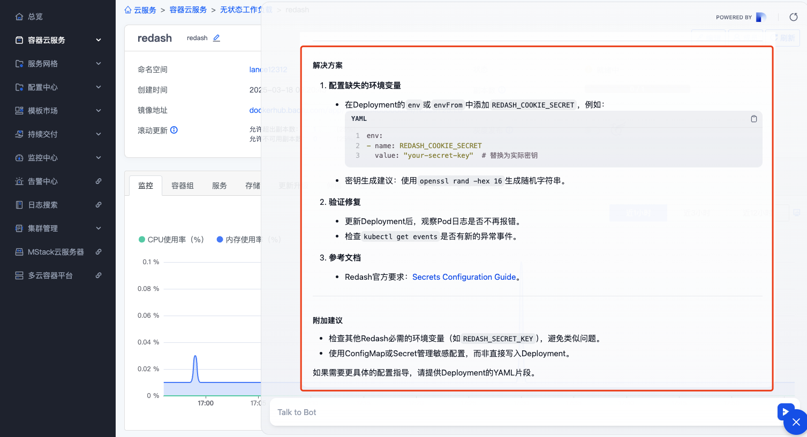Click the chat refresh icon

click(794, 17)
